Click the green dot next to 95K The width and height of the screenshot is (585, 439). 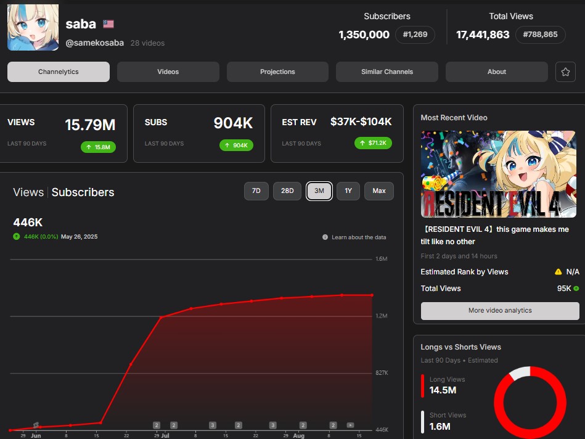576,289
